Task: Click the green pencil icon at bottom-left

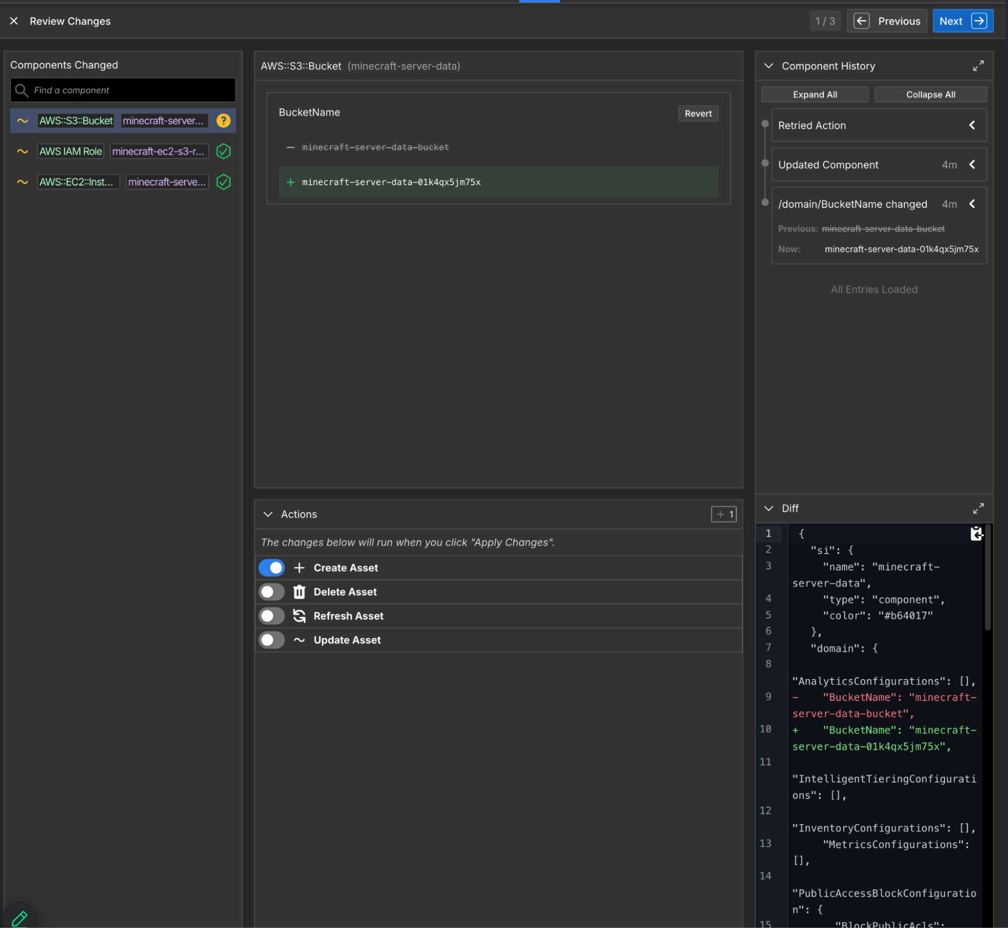Action: [x=19, y=918]
